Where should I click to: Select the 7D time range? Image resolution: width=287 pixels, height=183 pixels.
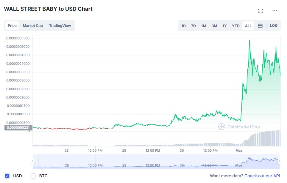193,26
